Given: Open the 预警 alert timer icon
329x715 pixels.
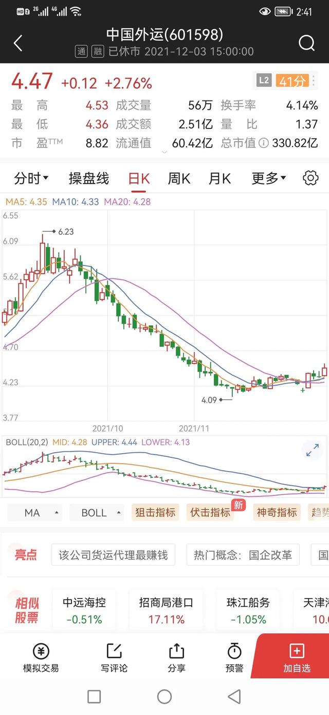Looking at the screenshot, I should (234, 651).
